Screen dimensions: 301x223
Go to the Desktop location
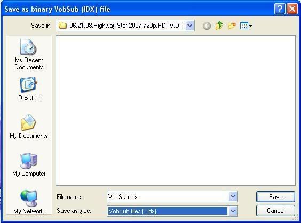coord(29,89)
